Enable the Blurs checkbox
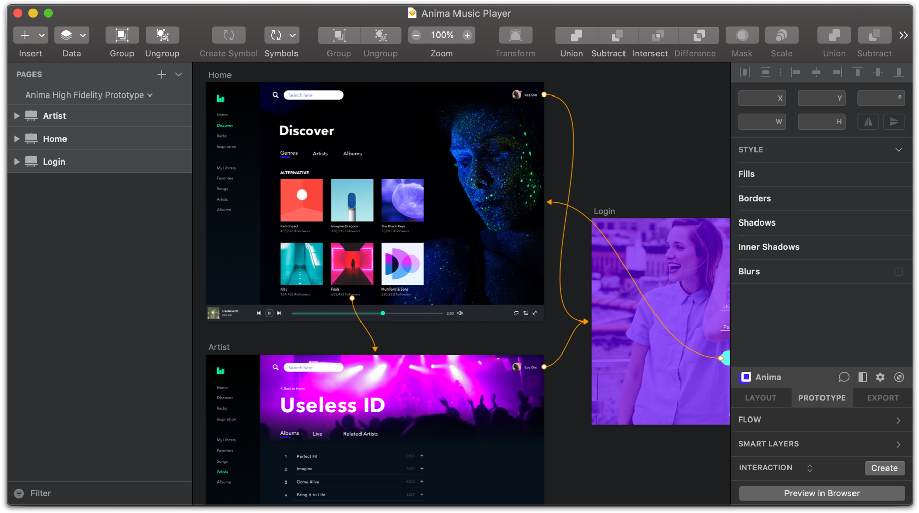919x513 pixels. coord(899,272)
